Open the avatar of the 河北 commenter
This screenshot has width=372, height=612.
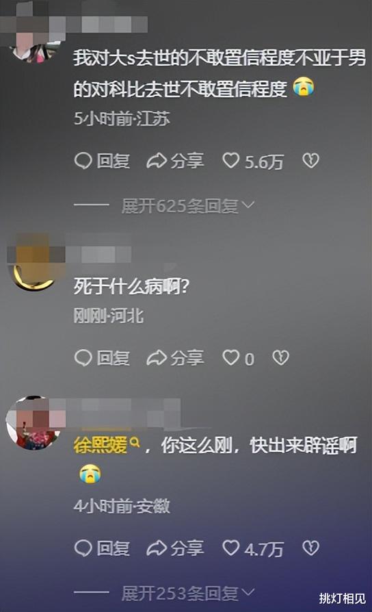point(35,262)
